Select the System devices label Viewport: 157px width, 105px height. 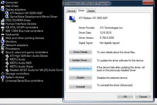[x=15, y=77]
